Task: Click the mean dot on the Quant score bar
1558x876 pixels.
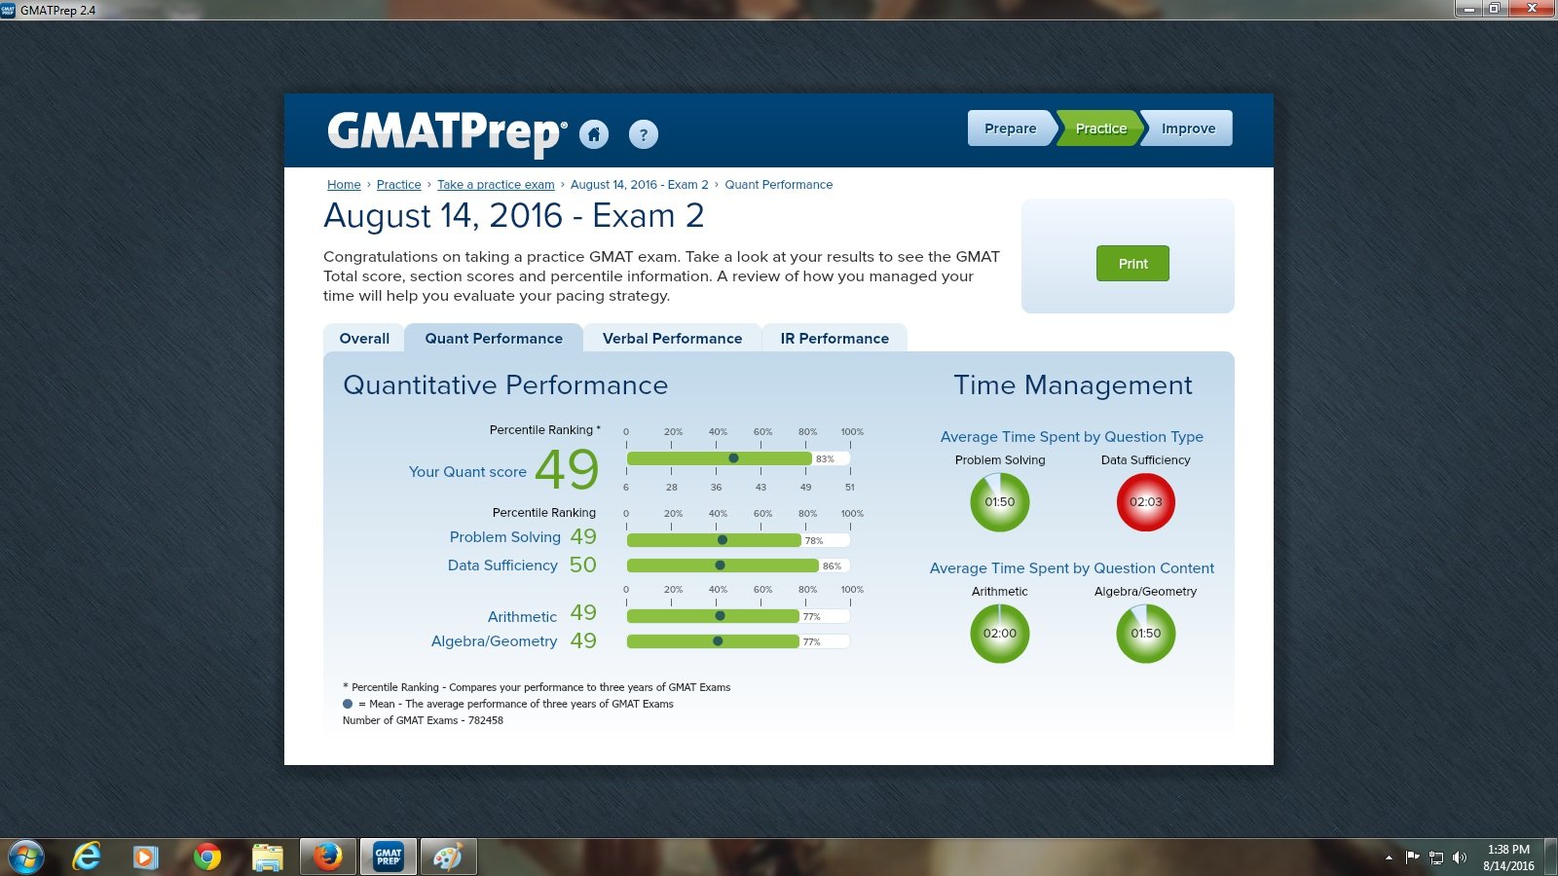Action: tap(734, 457)
